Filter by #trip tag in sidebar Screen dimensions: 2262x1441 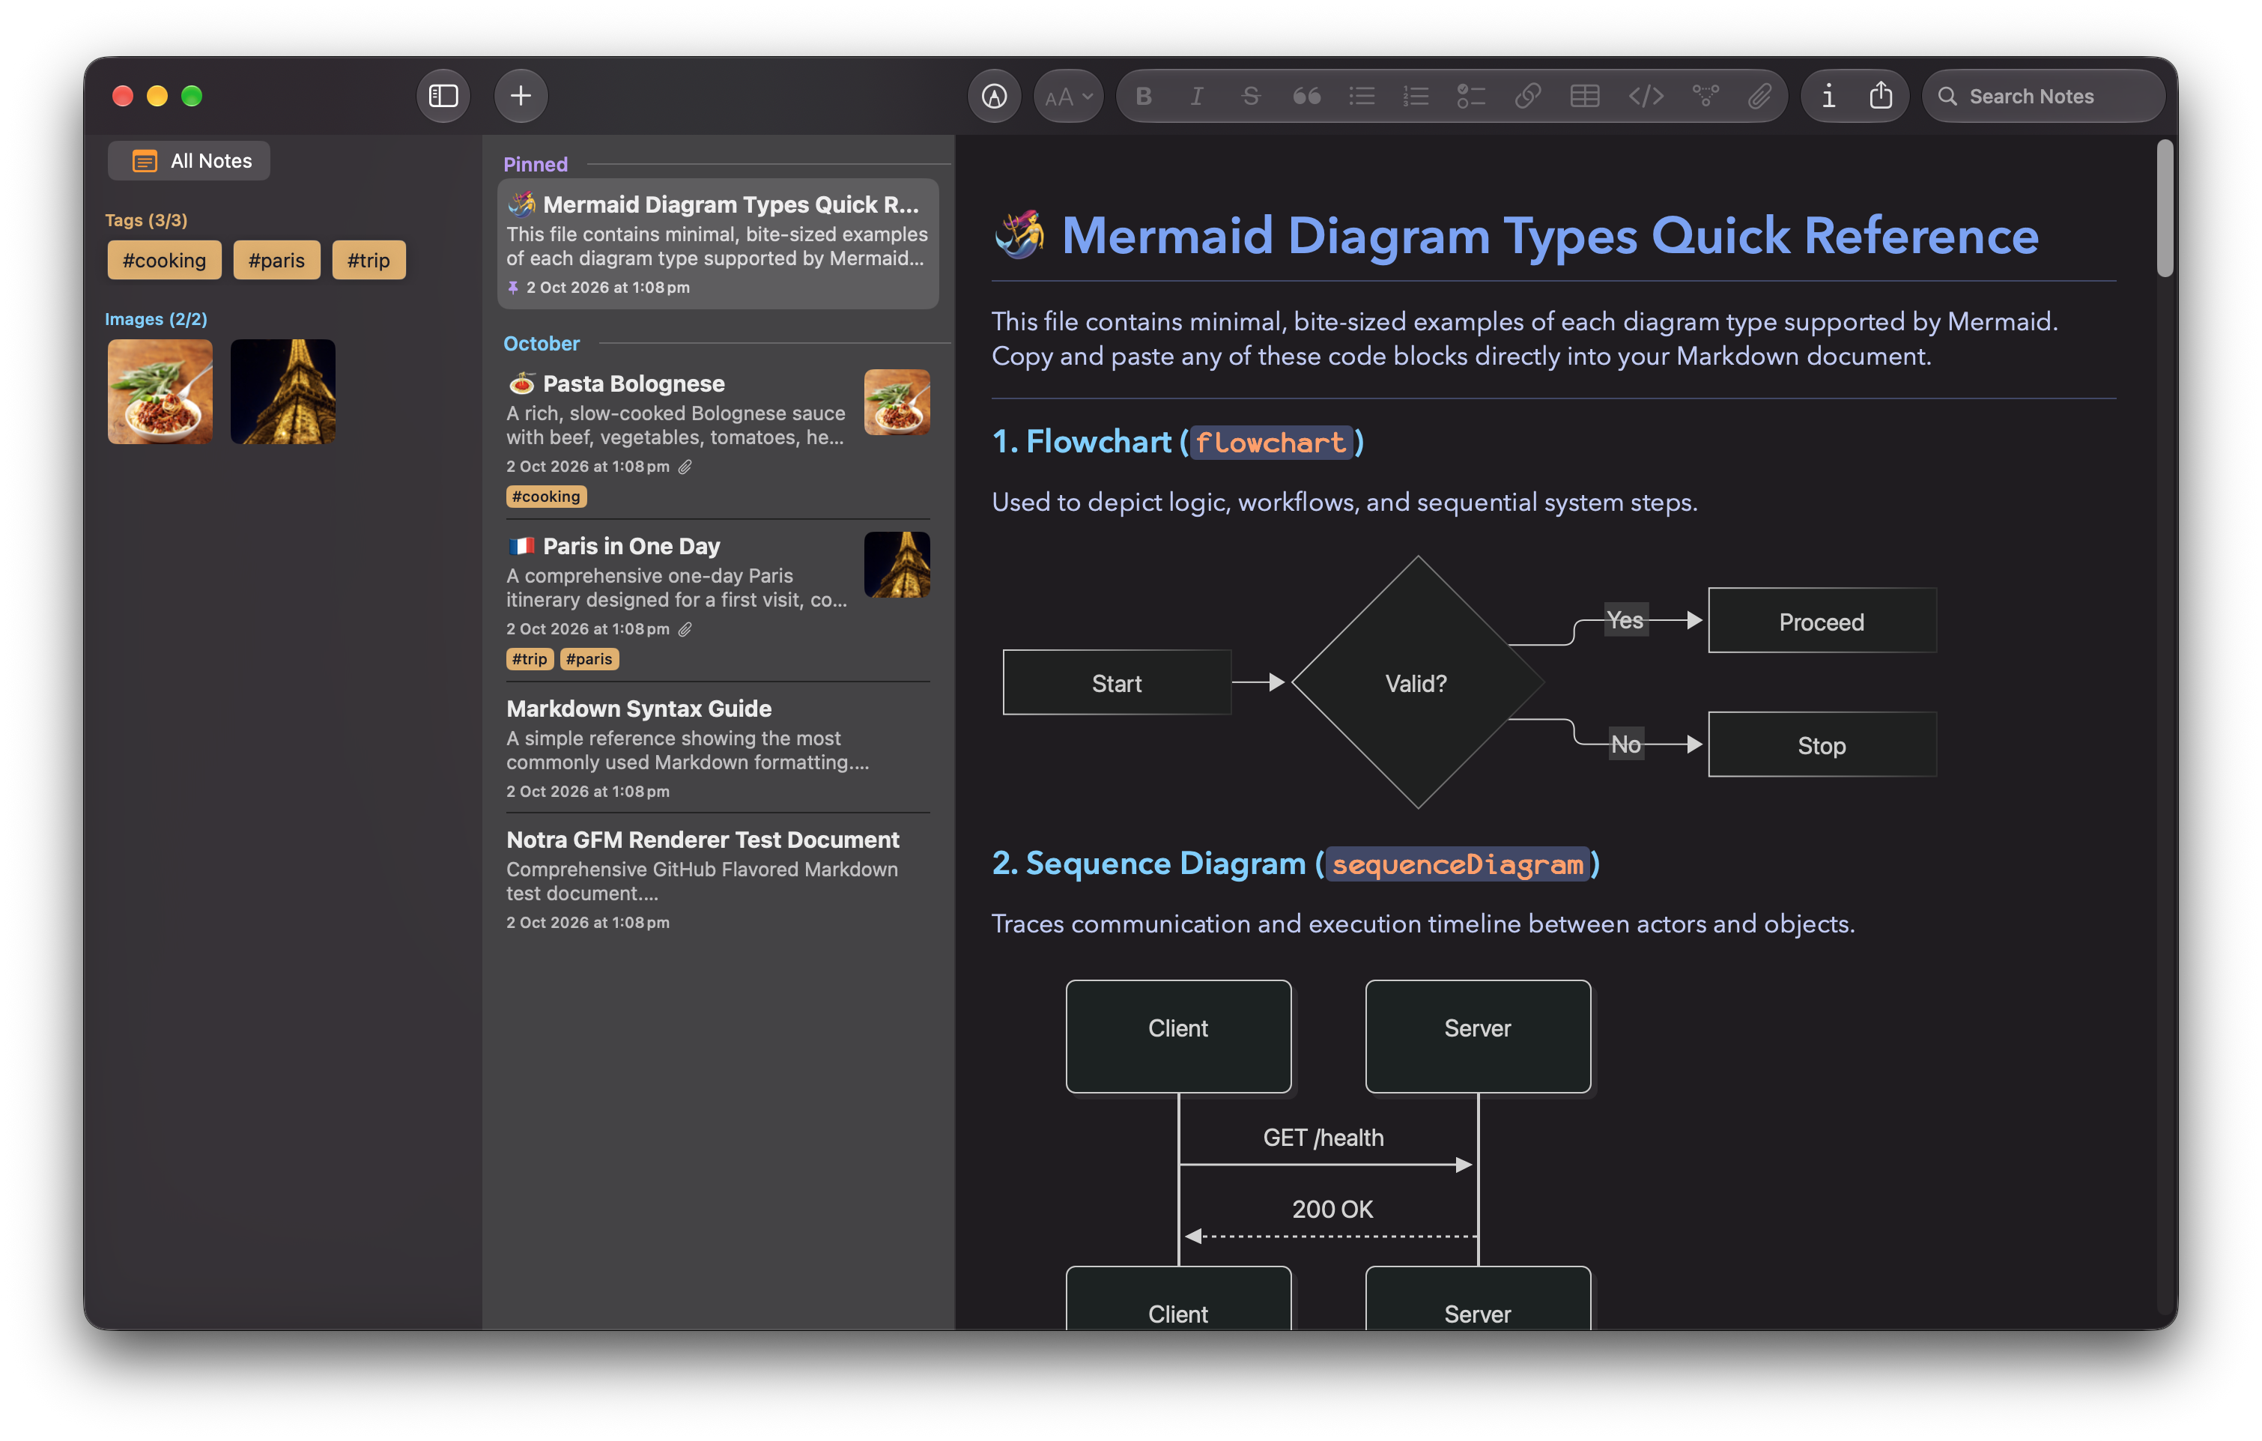click(369, 260)
